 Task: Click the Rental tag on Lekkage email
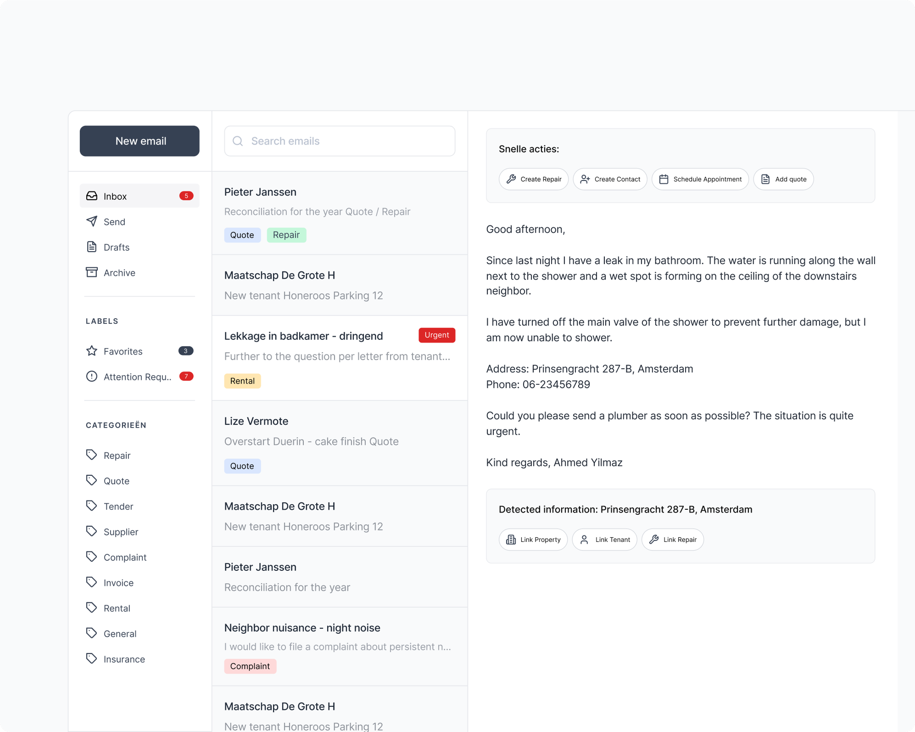click(x=242, y=381)
